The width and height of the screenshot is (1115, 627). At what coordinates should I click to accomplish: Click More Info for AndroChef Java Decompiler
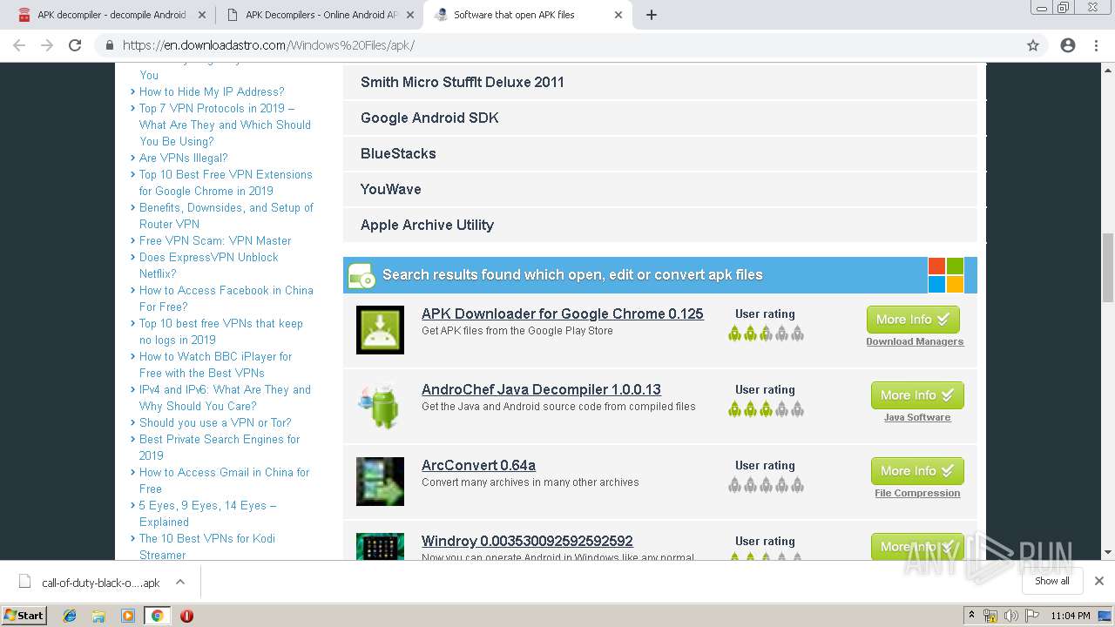click(917, 395)
